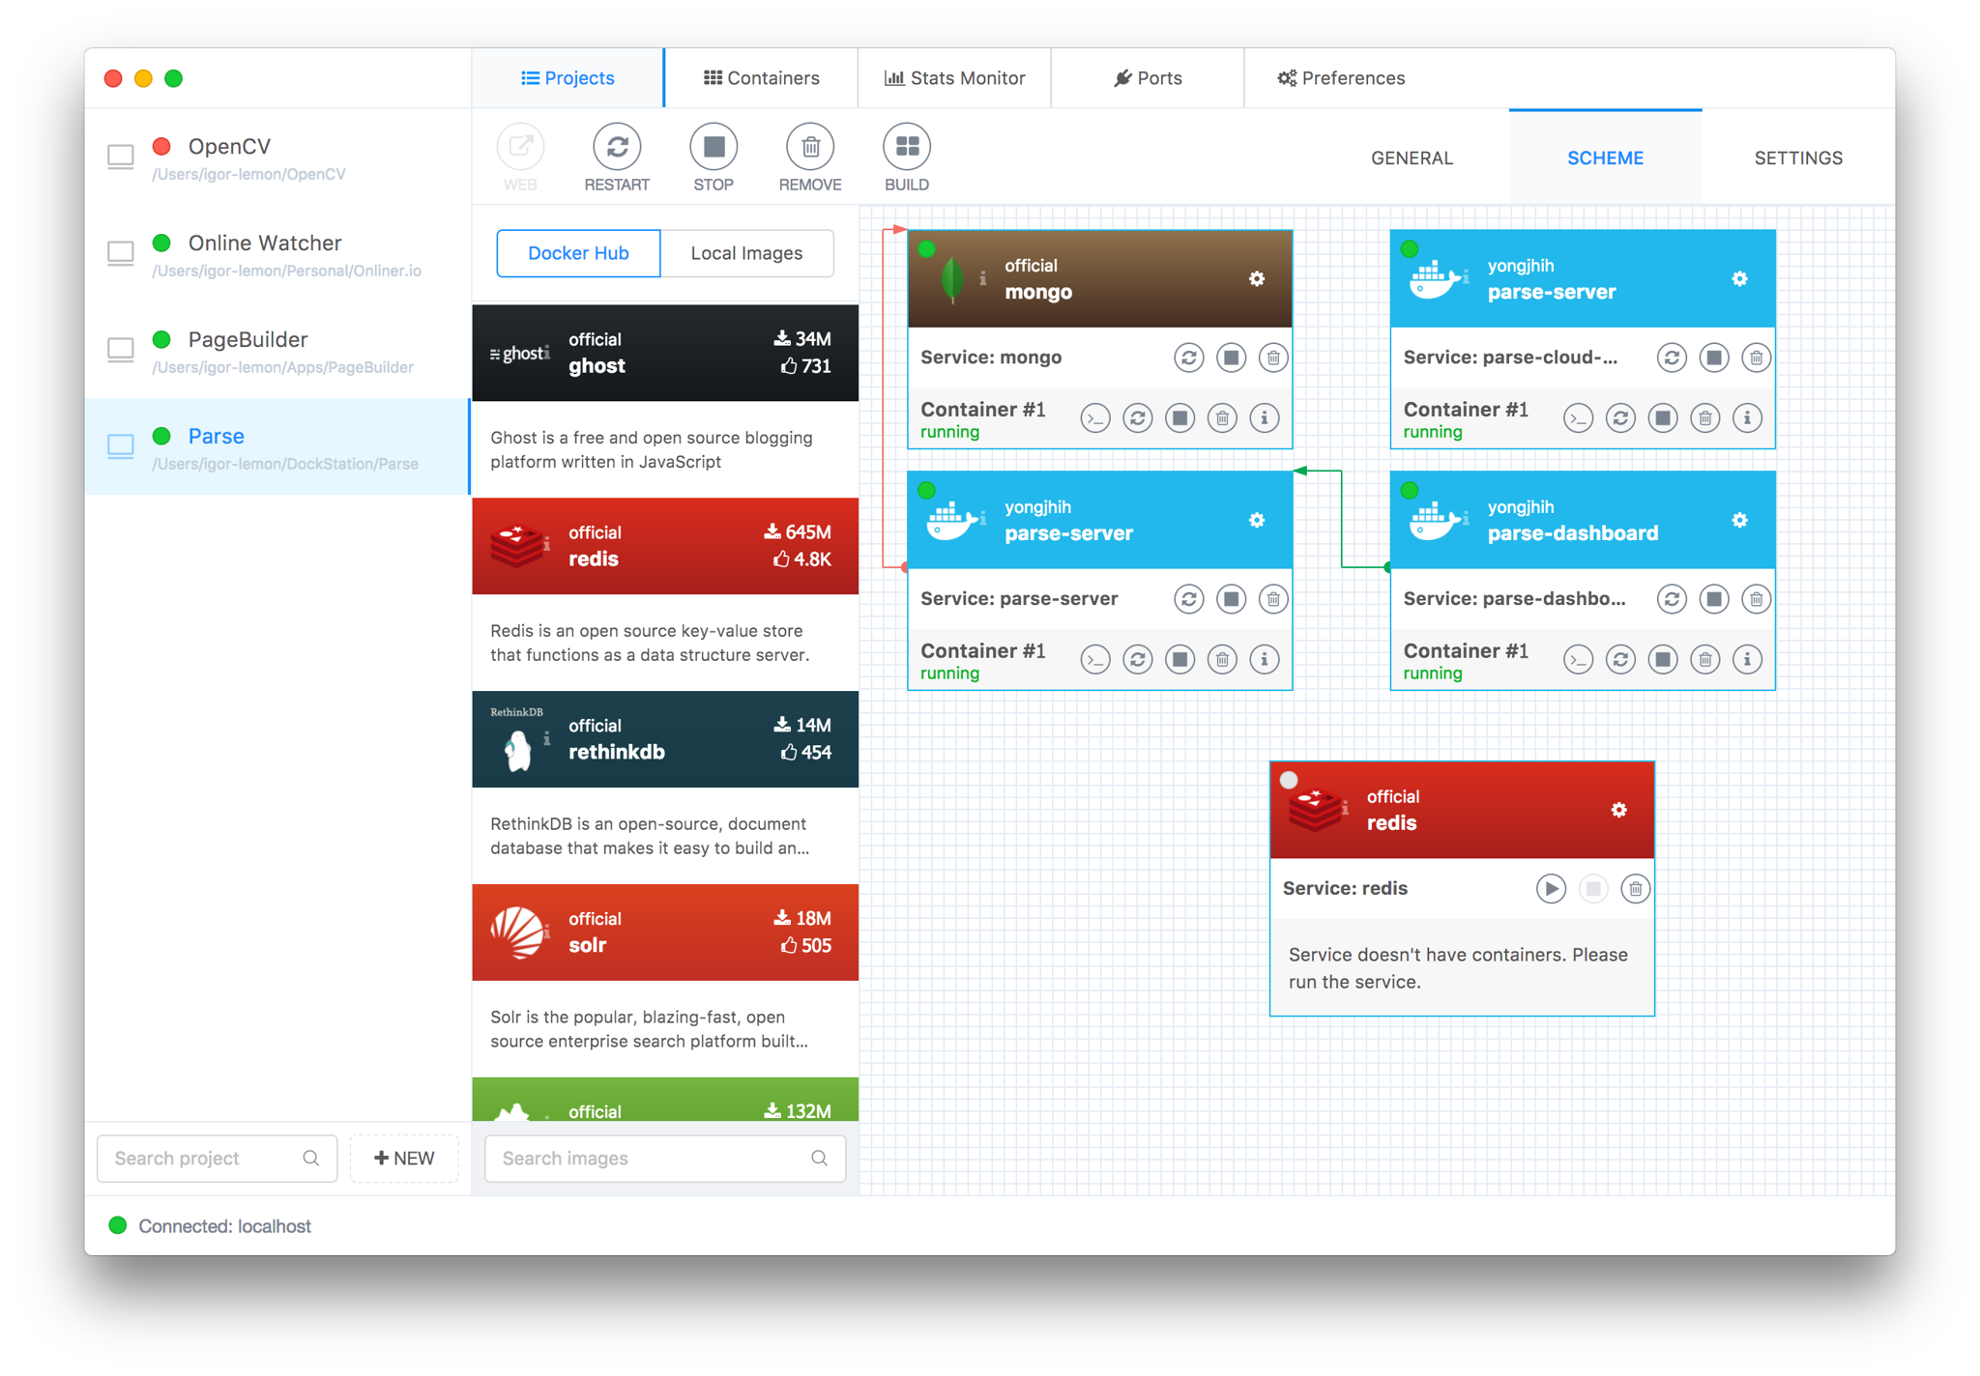Open settings gear on parse-server card below mongo
1980x1376 pixels.
(x=1257, y=520)
